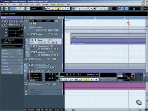This screenshot has width=148, height=111.
Task: Click Go to Previous Marker in transport panel
Action: pyautogui.click(x=62, y=80)
